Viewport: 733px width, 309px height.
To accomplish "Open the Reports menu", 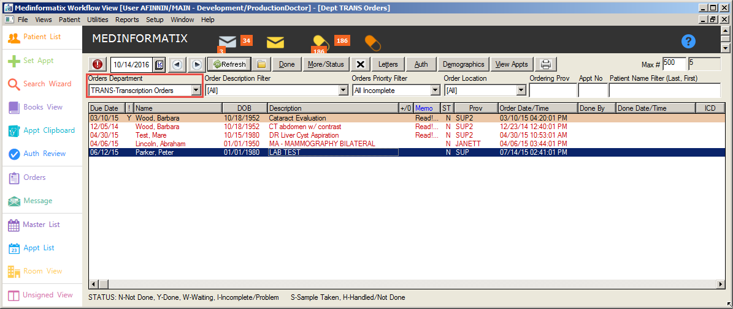I will pyautogui.click(x=127, y=20).
